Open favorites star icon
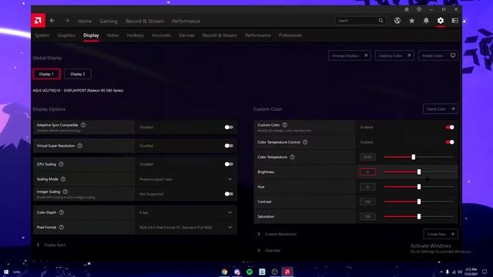This screenshot has width=493, height=277. (411, 21)
